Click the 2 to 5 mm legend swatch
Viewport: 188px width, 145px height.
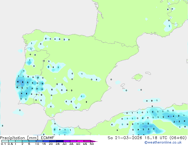tap(26, 141)
